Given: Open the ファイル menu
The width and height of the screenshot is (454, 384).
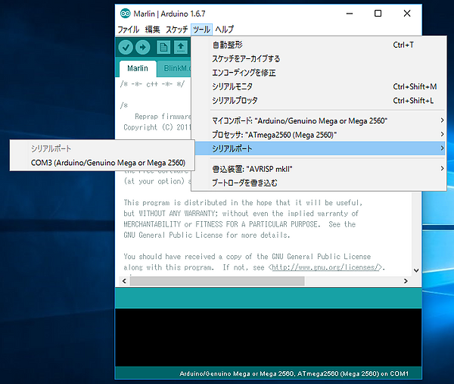Looking at the screenshot, I should tap(129, 30).
